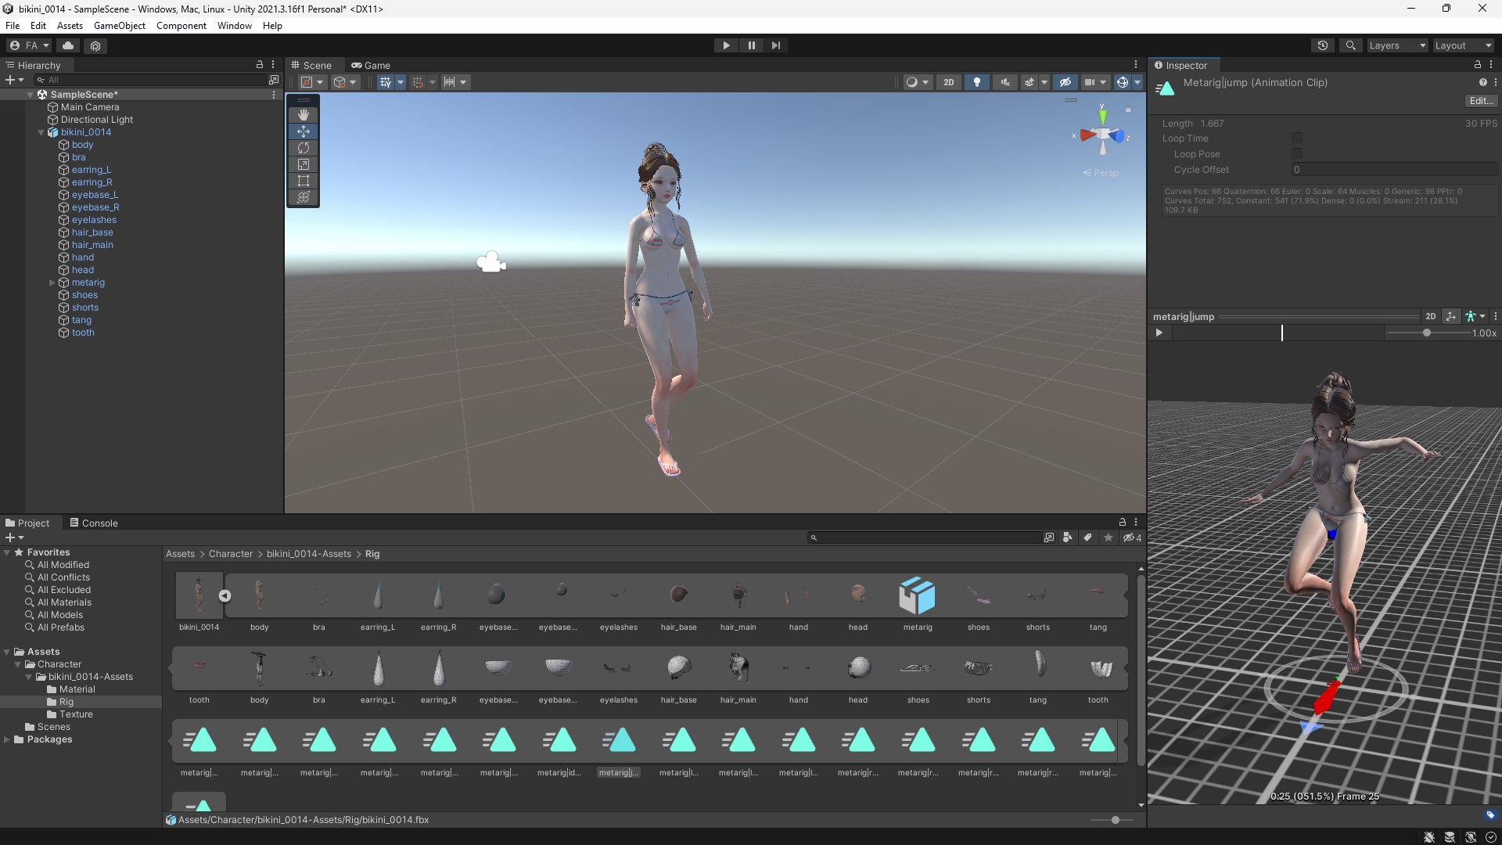Select the Scale tool
The width and height of the screenshot is (1502, 845).
click(304, 164)
